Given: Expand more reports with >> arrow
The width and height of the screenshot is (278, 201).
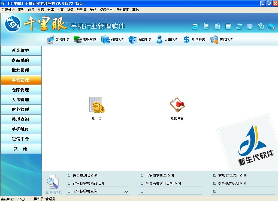Looking at the screenshot, I should pos(126,191).
